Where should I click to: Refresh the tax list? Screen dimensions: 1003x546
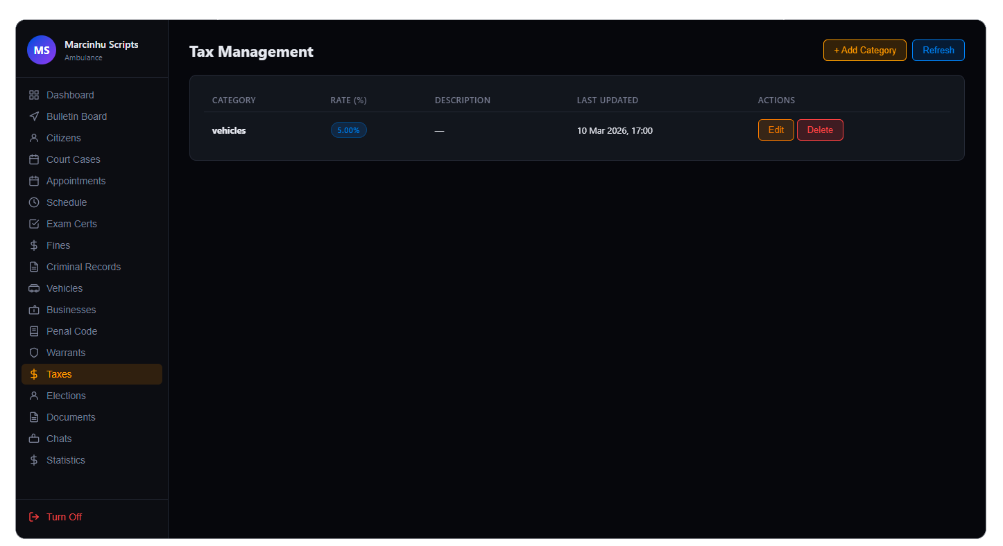coord(938,51)
